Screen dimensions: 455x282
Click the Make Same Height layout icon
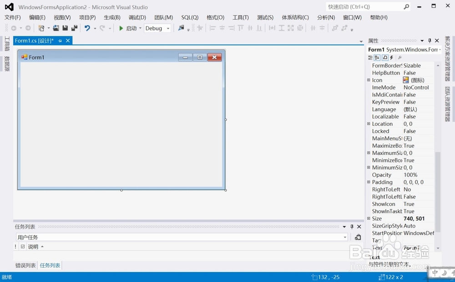(282, 28)
